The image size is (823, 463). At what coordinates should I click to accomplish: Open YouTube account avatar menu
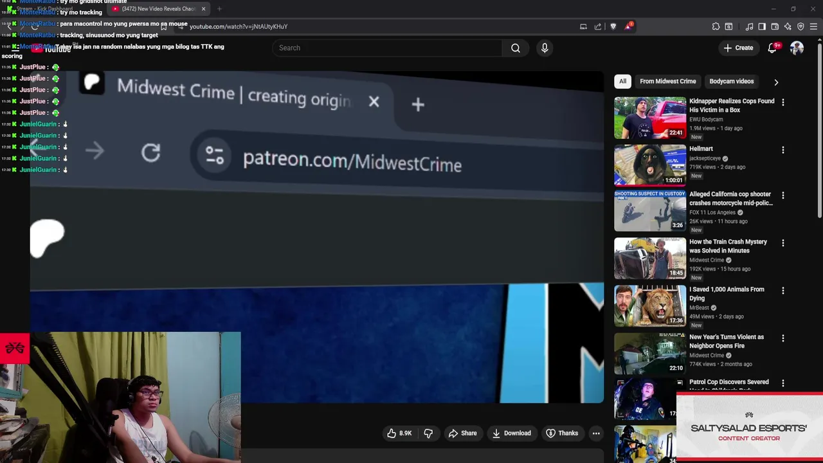(x=797, y=48)
